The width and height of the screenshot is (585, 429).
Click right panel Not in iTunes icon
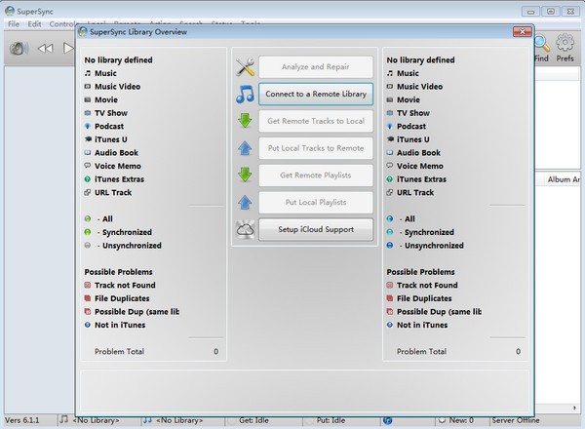coord(389,325)
